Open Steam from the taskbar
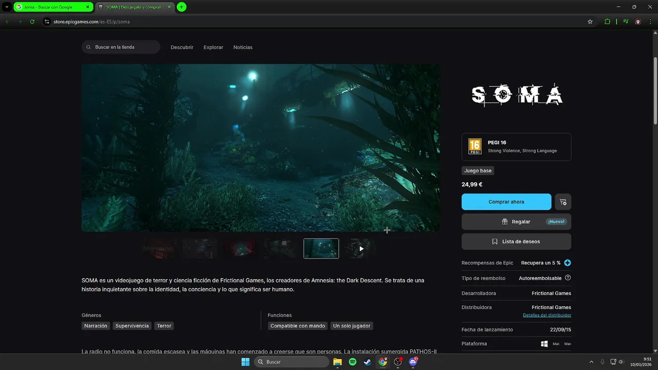 coord(368,362)
